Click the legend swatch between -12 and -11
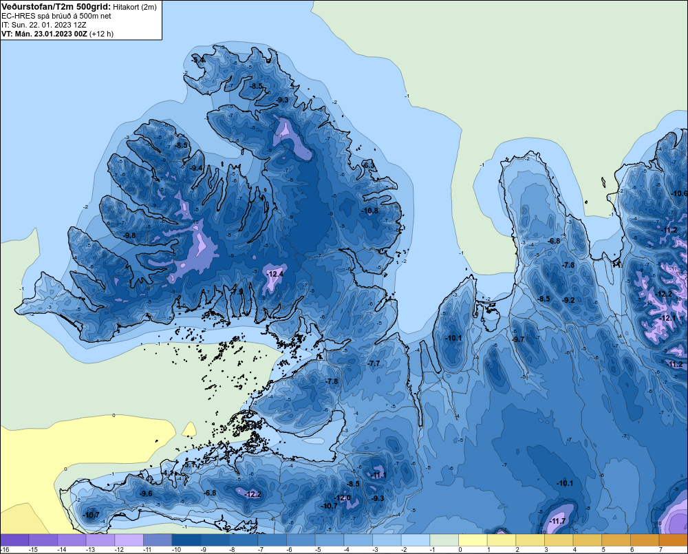688x554 pixels. point(129,540)
